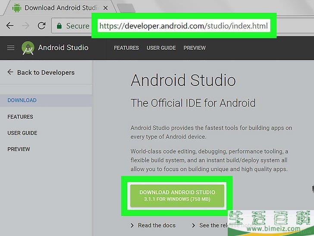The width and height of the screenshot is (314, 236).
Task: Click the Android Studio header title
Action: 63,48
